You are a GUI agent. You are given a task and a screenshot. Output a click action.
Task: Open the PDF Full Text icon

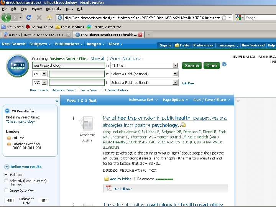pyautogui.click(x=109, y=188)
